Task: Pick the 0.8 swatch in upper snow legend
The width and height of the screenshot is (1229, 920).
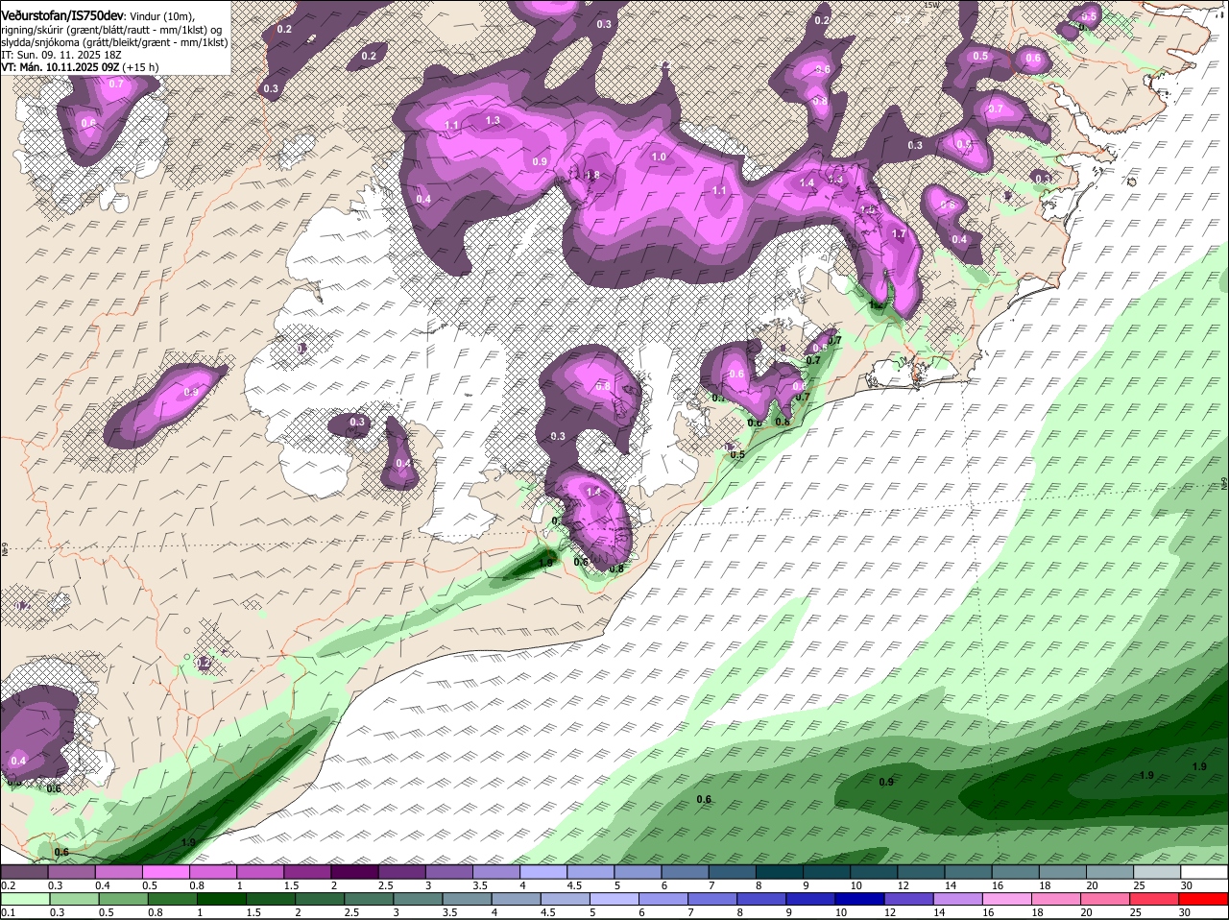Action: tap(212, 871)
